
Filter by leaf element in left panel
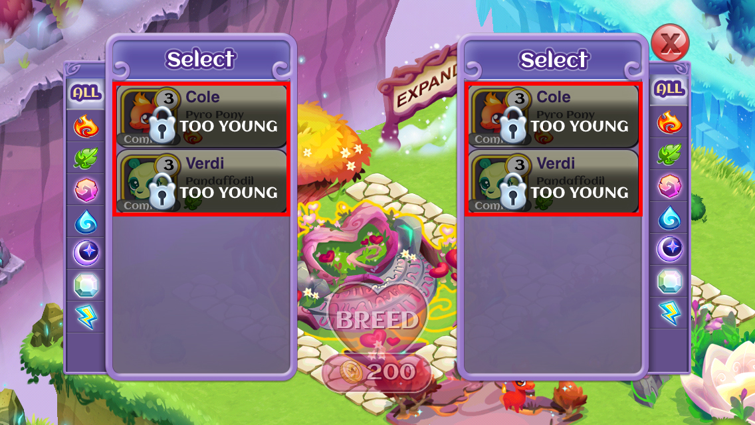pyautogui.click(x=86, y=158)
